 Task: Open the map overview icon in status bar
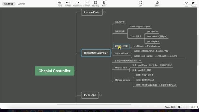(179, 107)
